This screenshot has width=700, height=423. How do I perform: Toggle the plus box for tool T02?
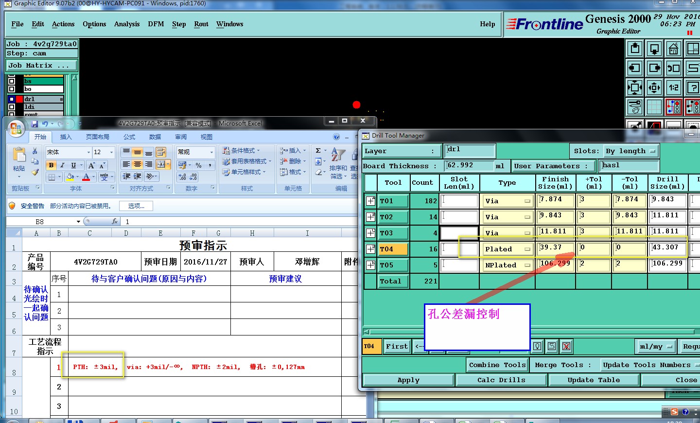[370, 217]
